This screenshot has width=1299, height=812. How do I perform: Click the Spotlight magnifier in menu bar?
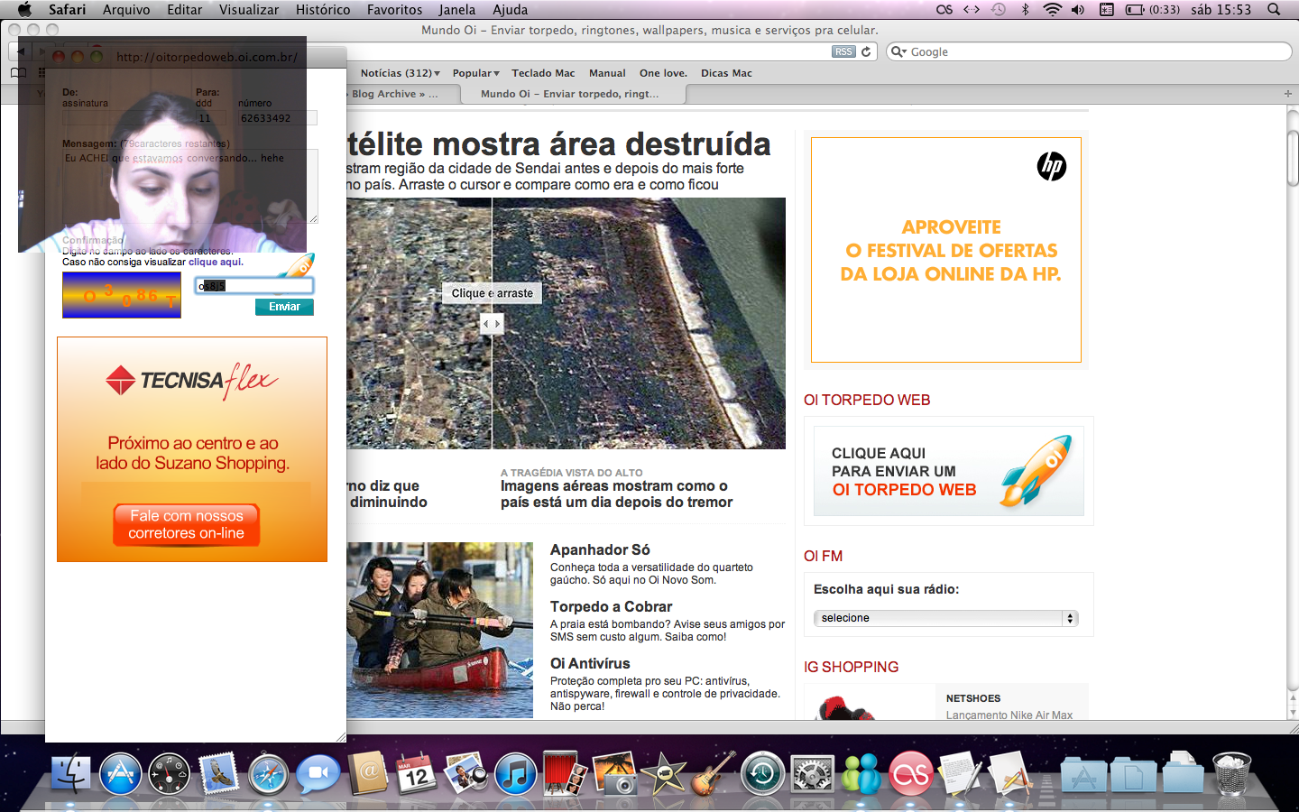(1274, 9)
